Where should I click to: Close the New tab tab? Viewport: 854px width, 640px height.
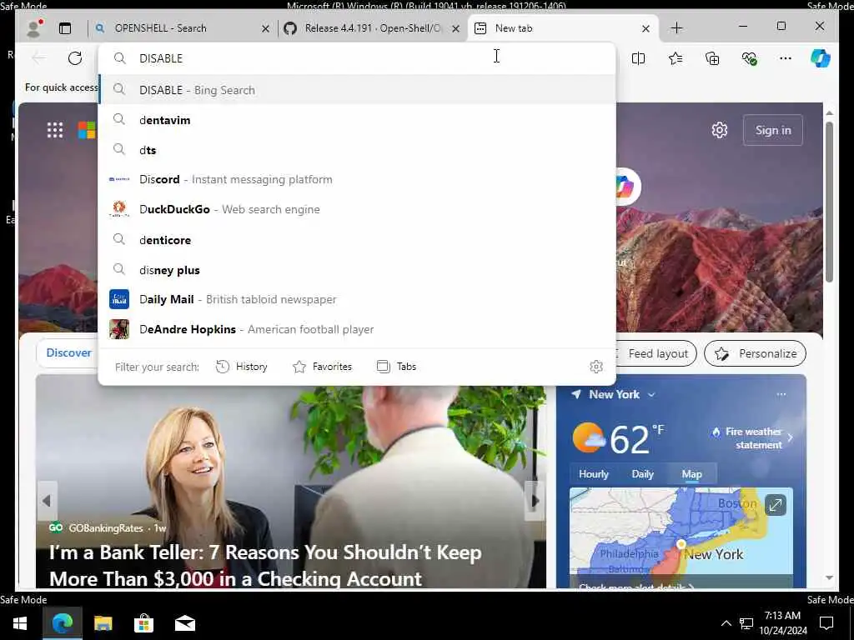[646, 28]
